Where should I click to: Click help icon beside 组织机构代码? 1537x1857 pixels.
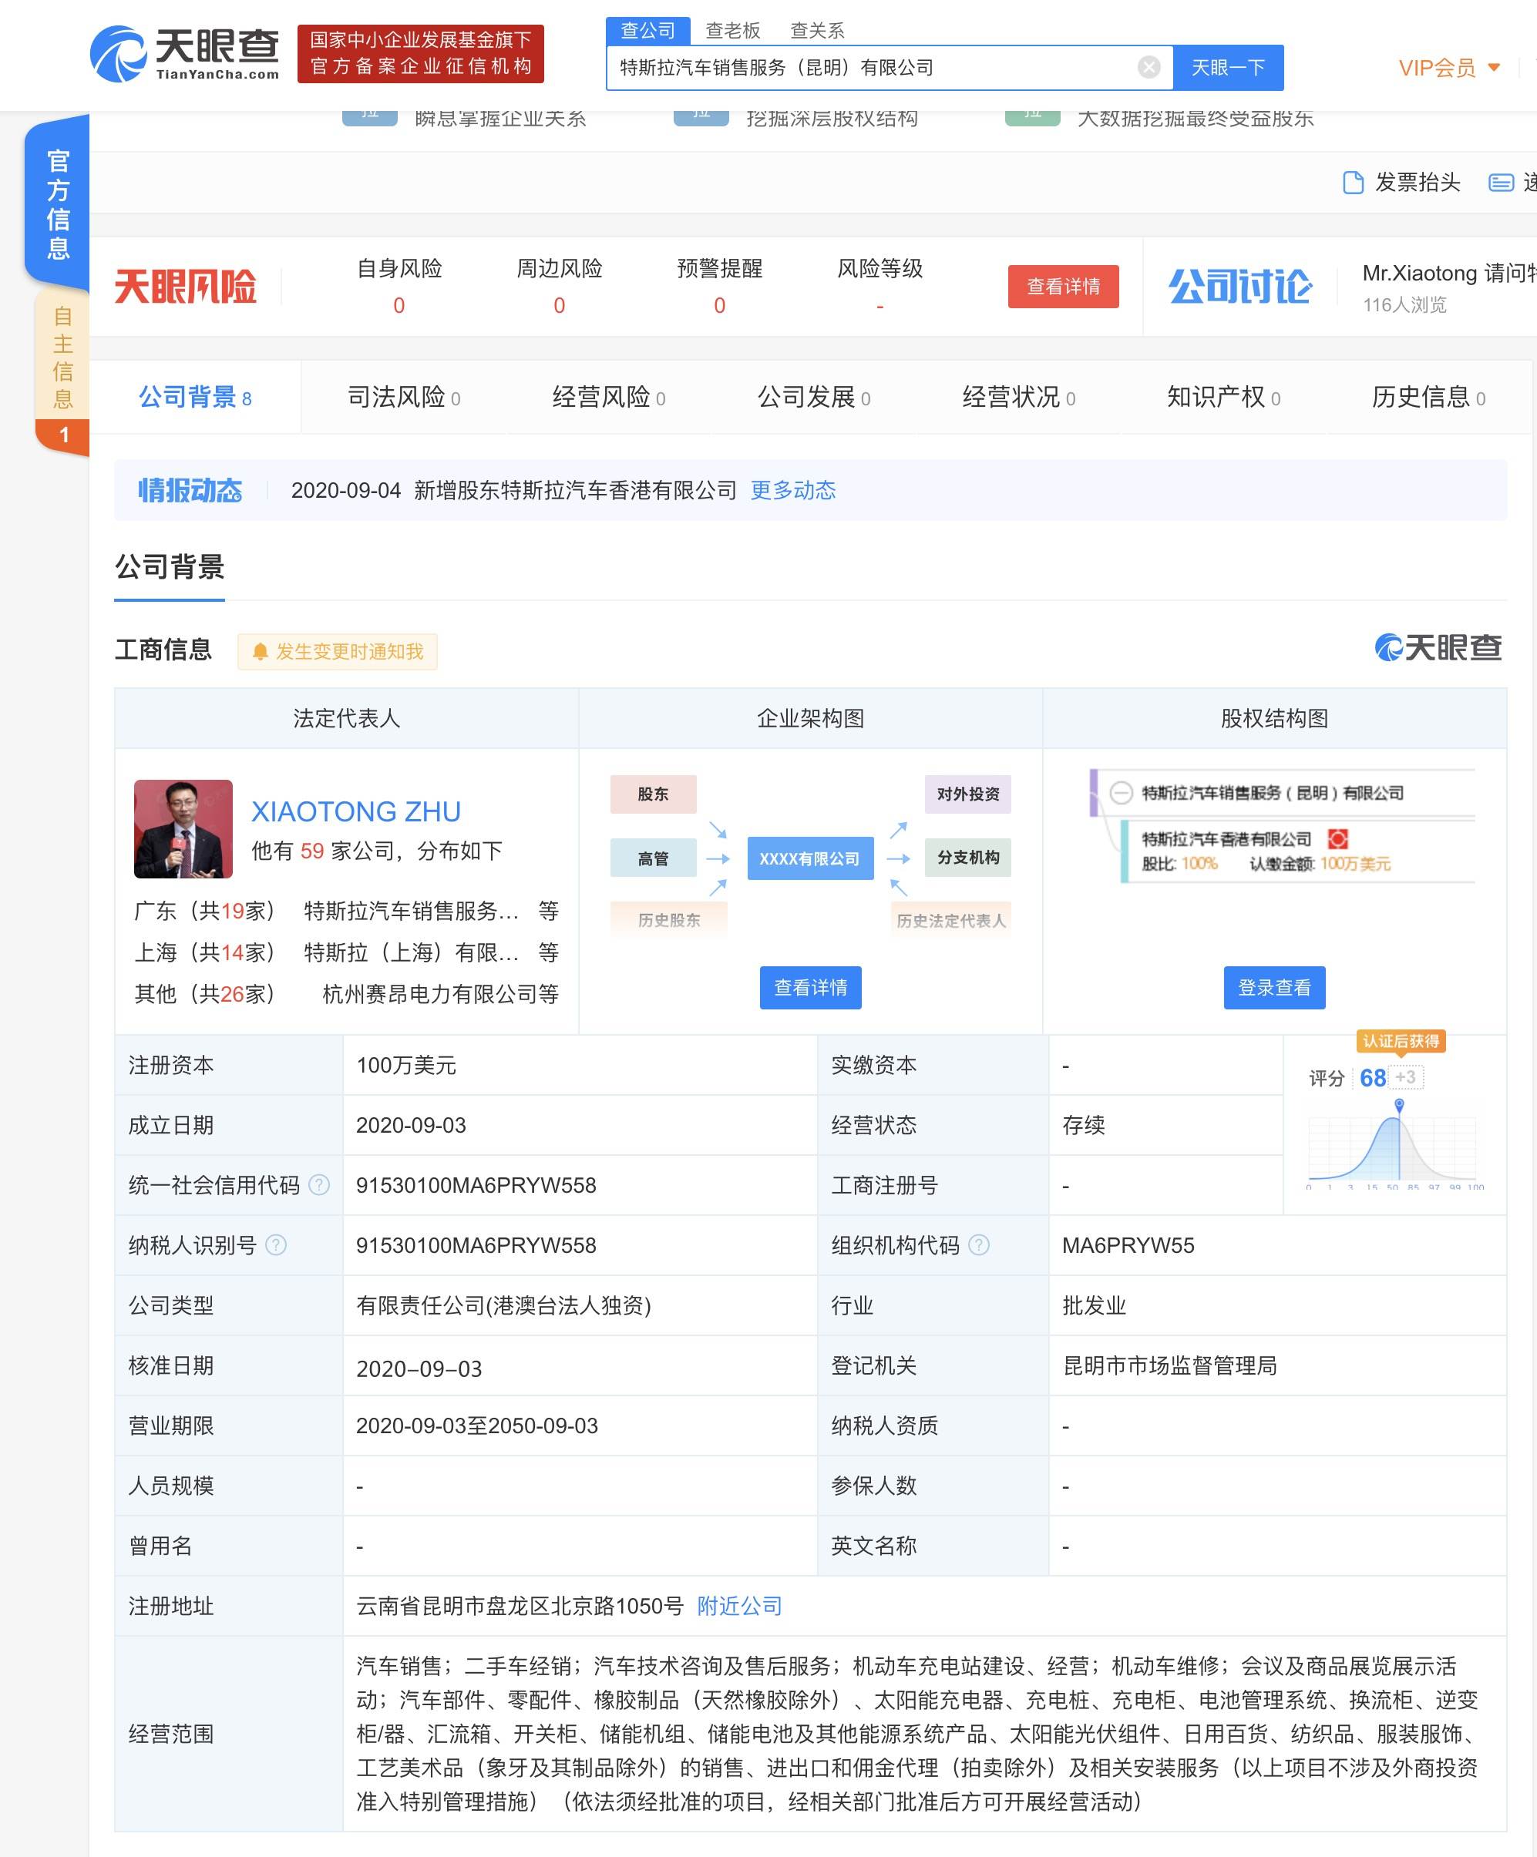pyautogui.click(x=979, y=1245)
